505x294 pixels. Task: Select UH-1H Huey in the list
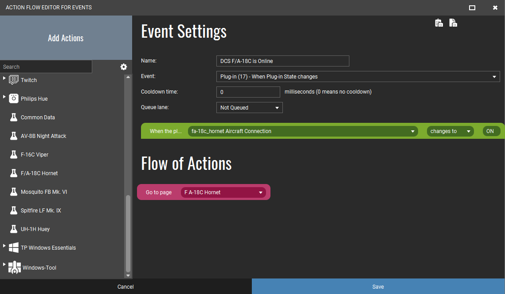point(35,229)
